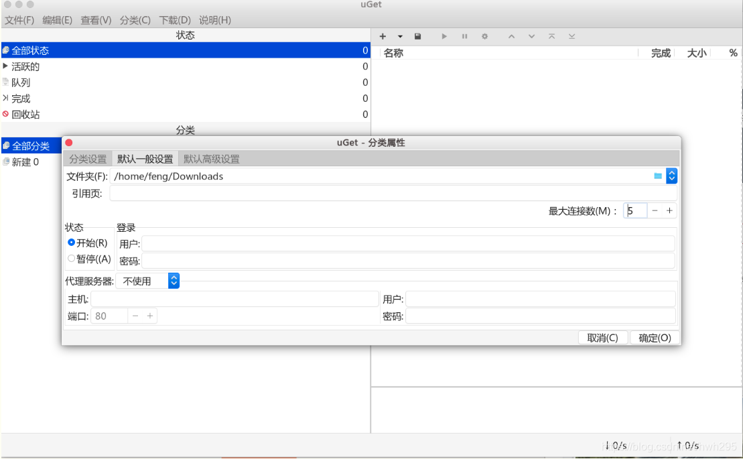Click the 最大连接数 value field
The image size is (743, 459).
tap(635, 211)
